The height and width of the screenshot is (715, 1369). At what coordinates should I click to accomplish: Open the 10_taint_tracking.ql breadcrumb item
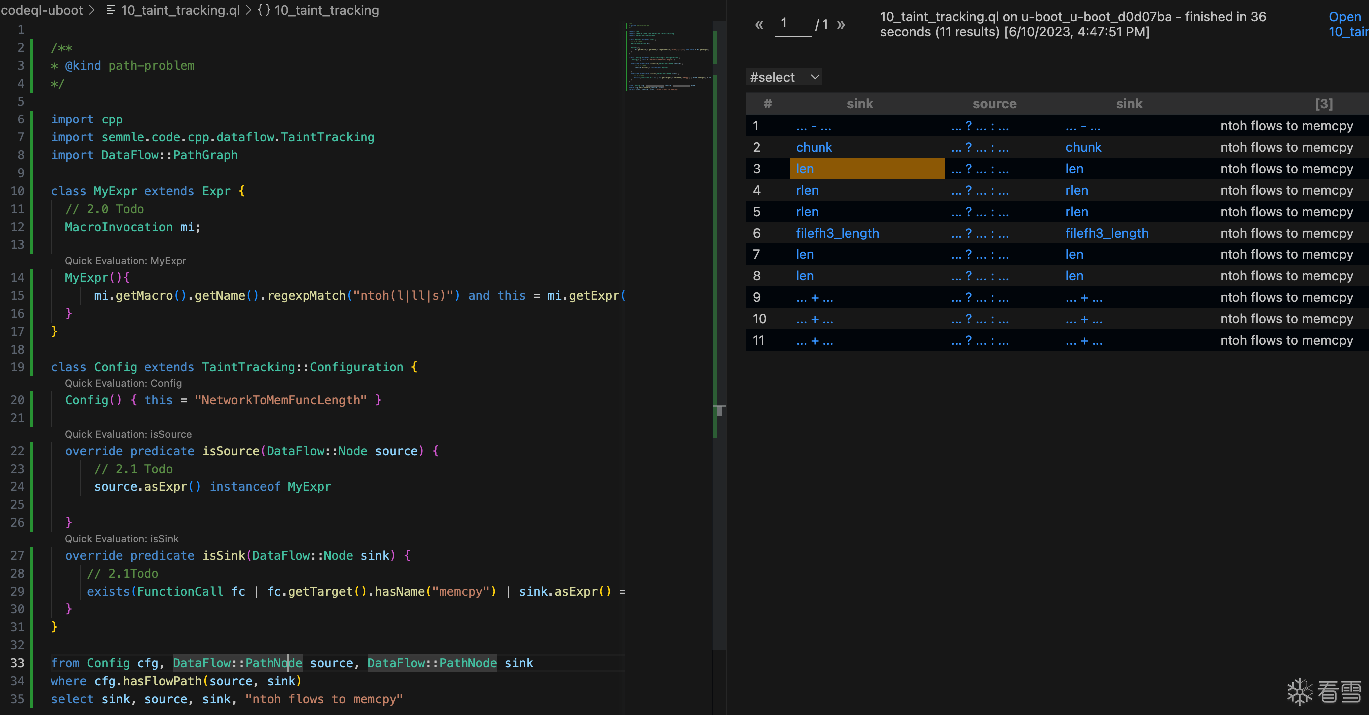click(x=180, y=10)
